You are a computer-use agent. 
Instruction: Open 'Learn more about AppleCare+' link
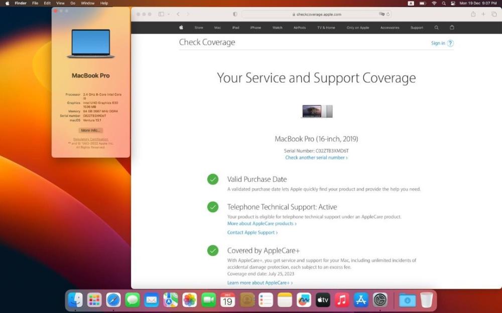tap(260, 282)
